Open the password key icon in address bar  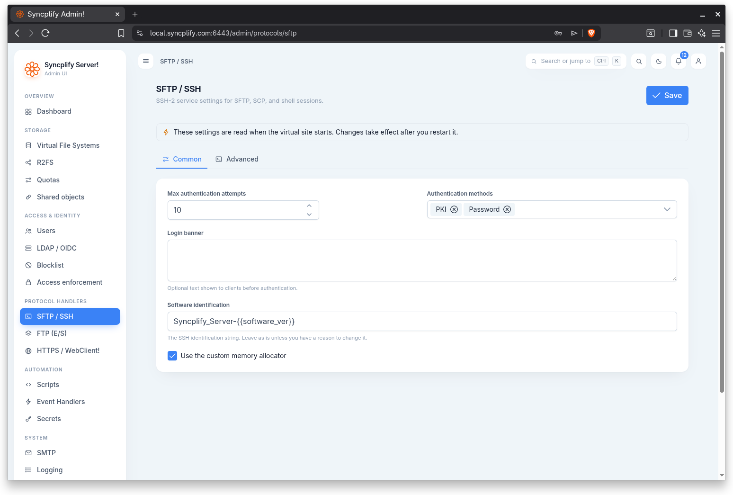tap(558, 33)
